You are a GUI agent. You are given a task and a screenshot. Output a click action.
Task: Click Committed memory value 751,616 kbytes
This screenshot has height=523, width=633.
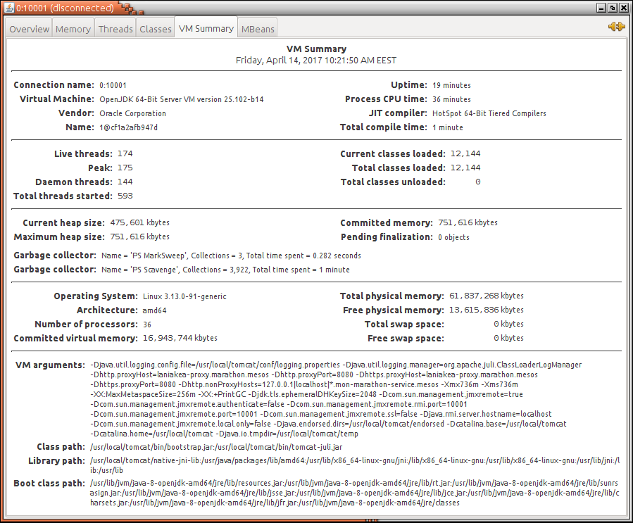click(x=468, y=222)
